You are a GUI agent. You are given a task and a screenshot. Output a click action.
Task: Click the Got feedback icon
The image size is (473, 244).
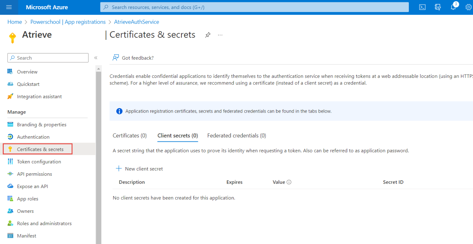point(116,58)
